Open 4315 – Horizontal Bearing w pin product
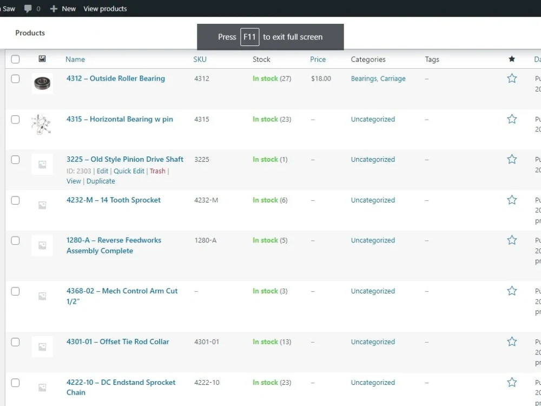This screenshot has width=541, height=406. point(120,119)
